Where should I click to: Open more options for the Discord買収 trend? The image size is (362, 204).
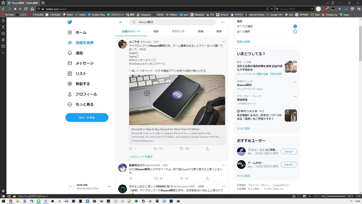(x=295, y=82)
